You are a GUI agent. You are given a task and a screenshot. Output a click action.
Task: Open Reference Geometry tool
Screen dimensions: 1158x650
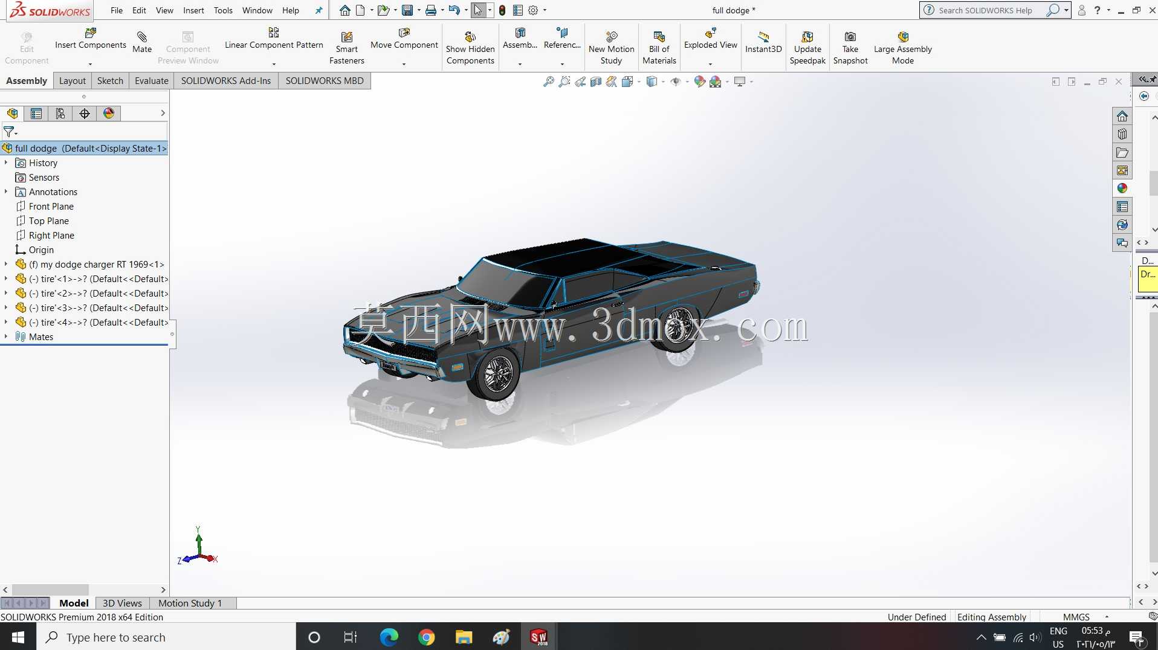562,38
